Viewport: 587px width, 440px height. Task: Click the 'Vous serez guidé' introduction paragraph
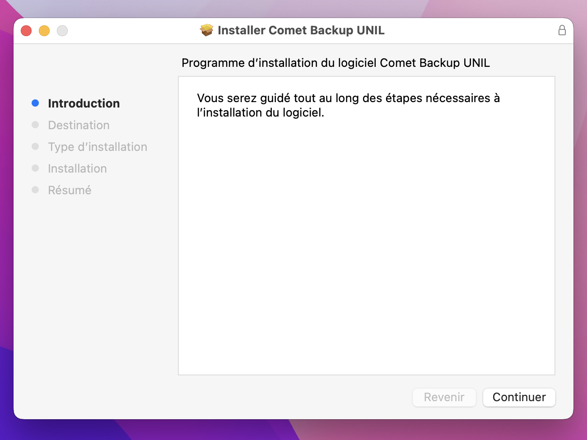tap(348, 105)
